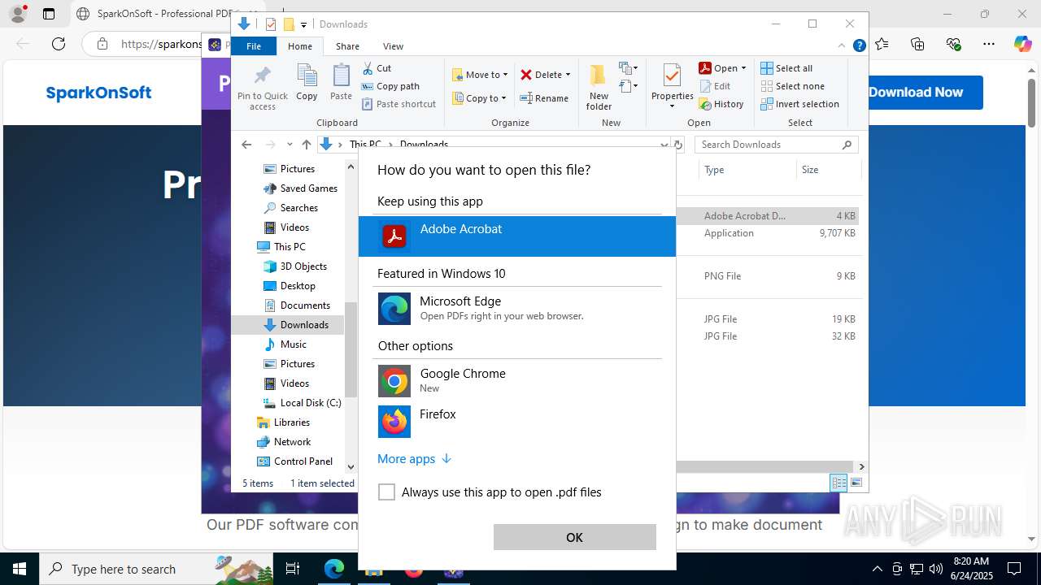The image size is (1041, 585).
Task: Open file Properties in the ribbon
Action: (672, 81)
